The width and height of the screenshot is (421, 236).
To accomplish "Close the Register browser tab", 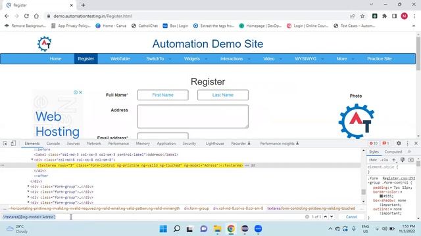I will tap(72, 5).
